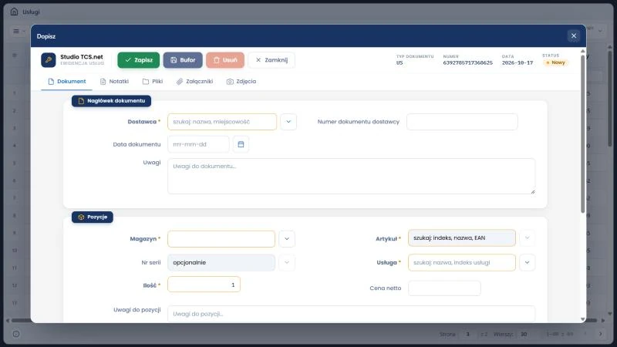The image size is (617, 347).
Task: Click the info icon in the status bar
Action: (x=16, y=334)
